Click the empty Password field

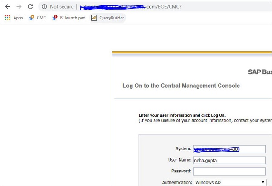click(x=229, y=172)
